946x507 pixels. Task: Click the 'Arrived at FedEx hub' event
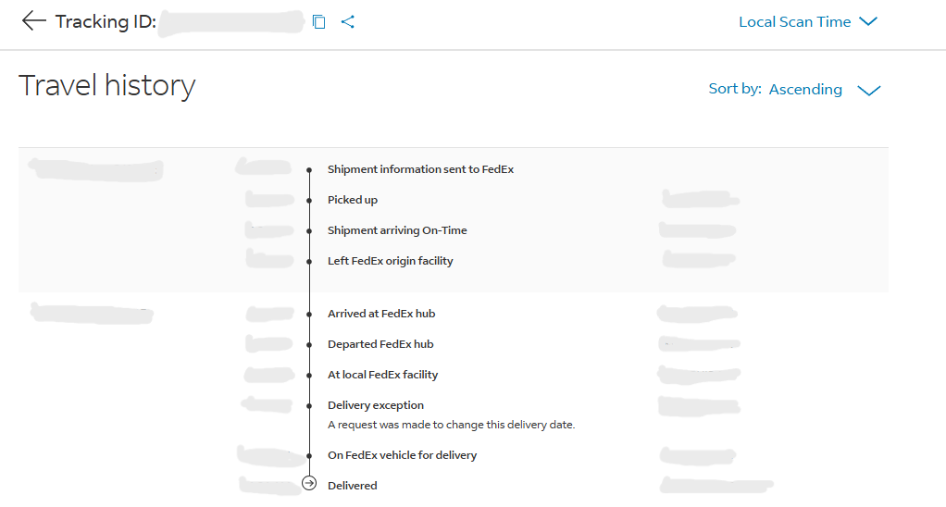tap(380, 314)
